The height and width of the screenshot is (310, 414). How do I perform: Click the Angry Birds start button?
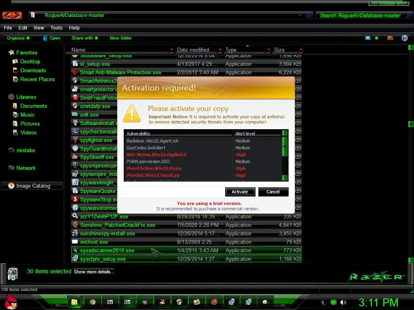click(11, 302)
